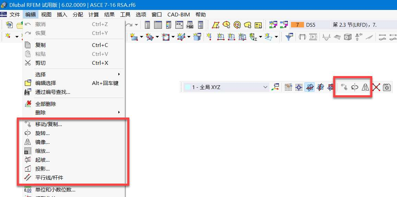Viewport: 397px width, 197px height.
Task: Select the ellipse selection tool
Action: point(226,25)
